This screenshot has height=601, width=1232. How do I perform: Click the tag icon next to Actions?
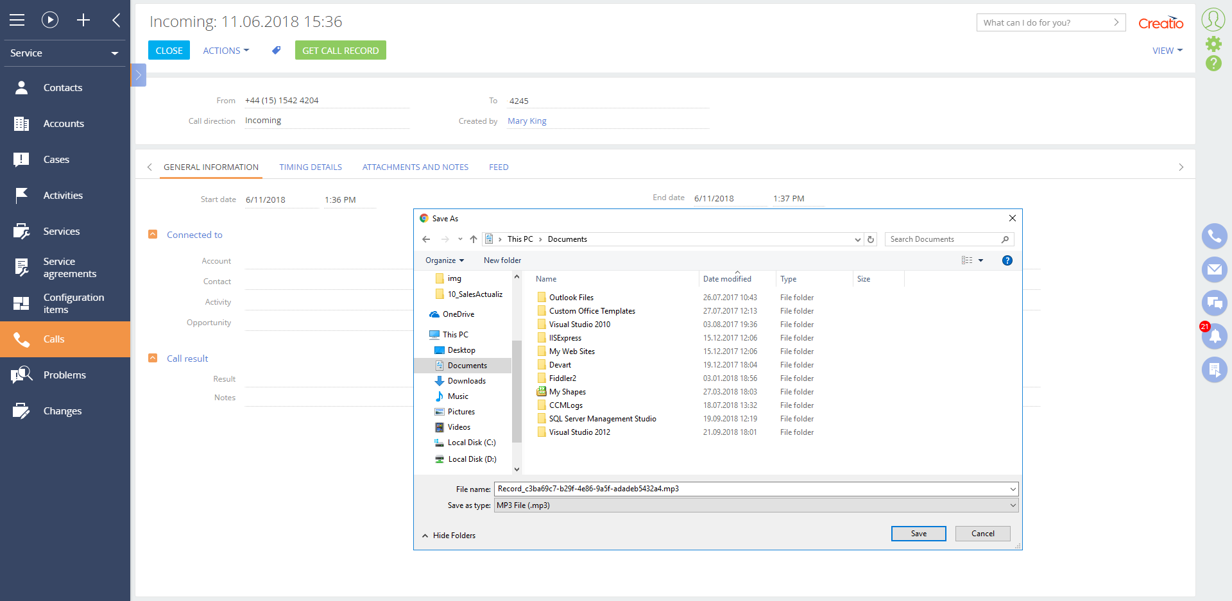click(276, 50)
